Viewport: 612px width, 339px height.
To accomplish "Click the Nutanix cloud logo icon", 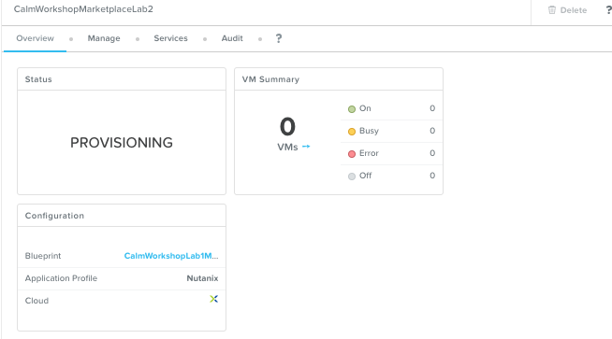I will tap(213, 299).
